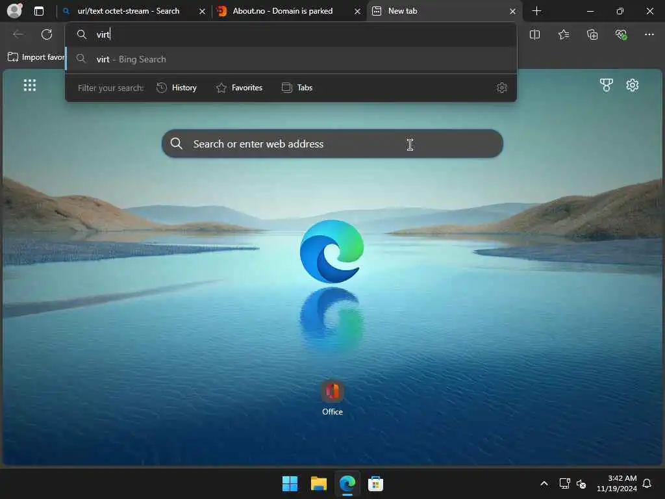Filter search by History
The image size is (665, 499).
(x=177, y=88)
